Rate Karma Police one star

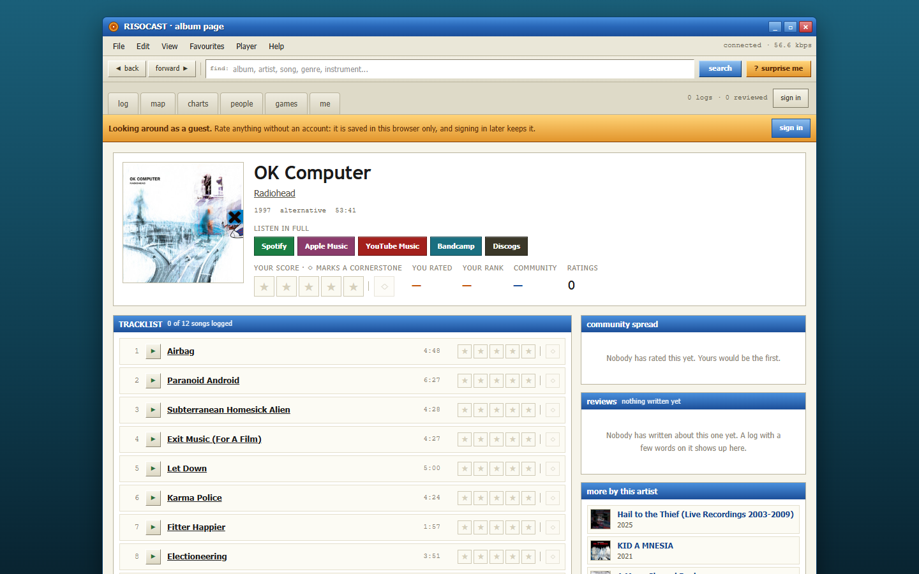click(x=465, y=498)
